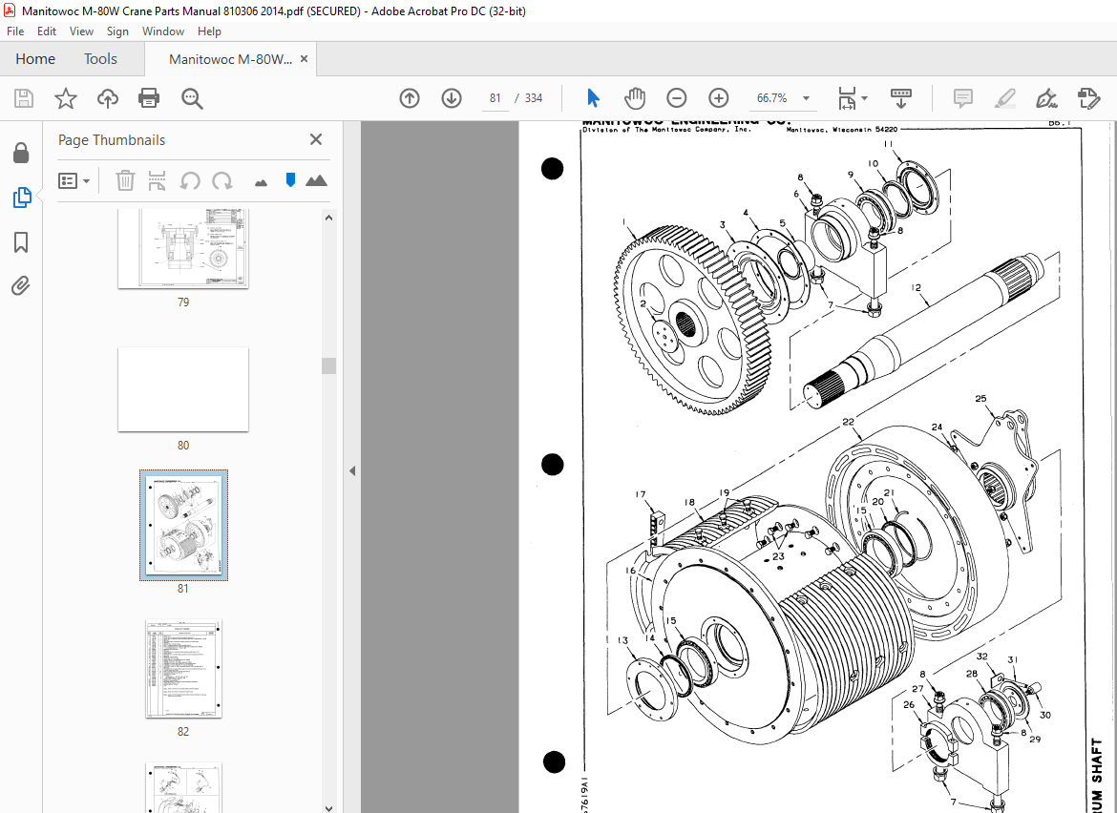Delete selected page with trash icon
The image size is (1117, 813).
125,180
